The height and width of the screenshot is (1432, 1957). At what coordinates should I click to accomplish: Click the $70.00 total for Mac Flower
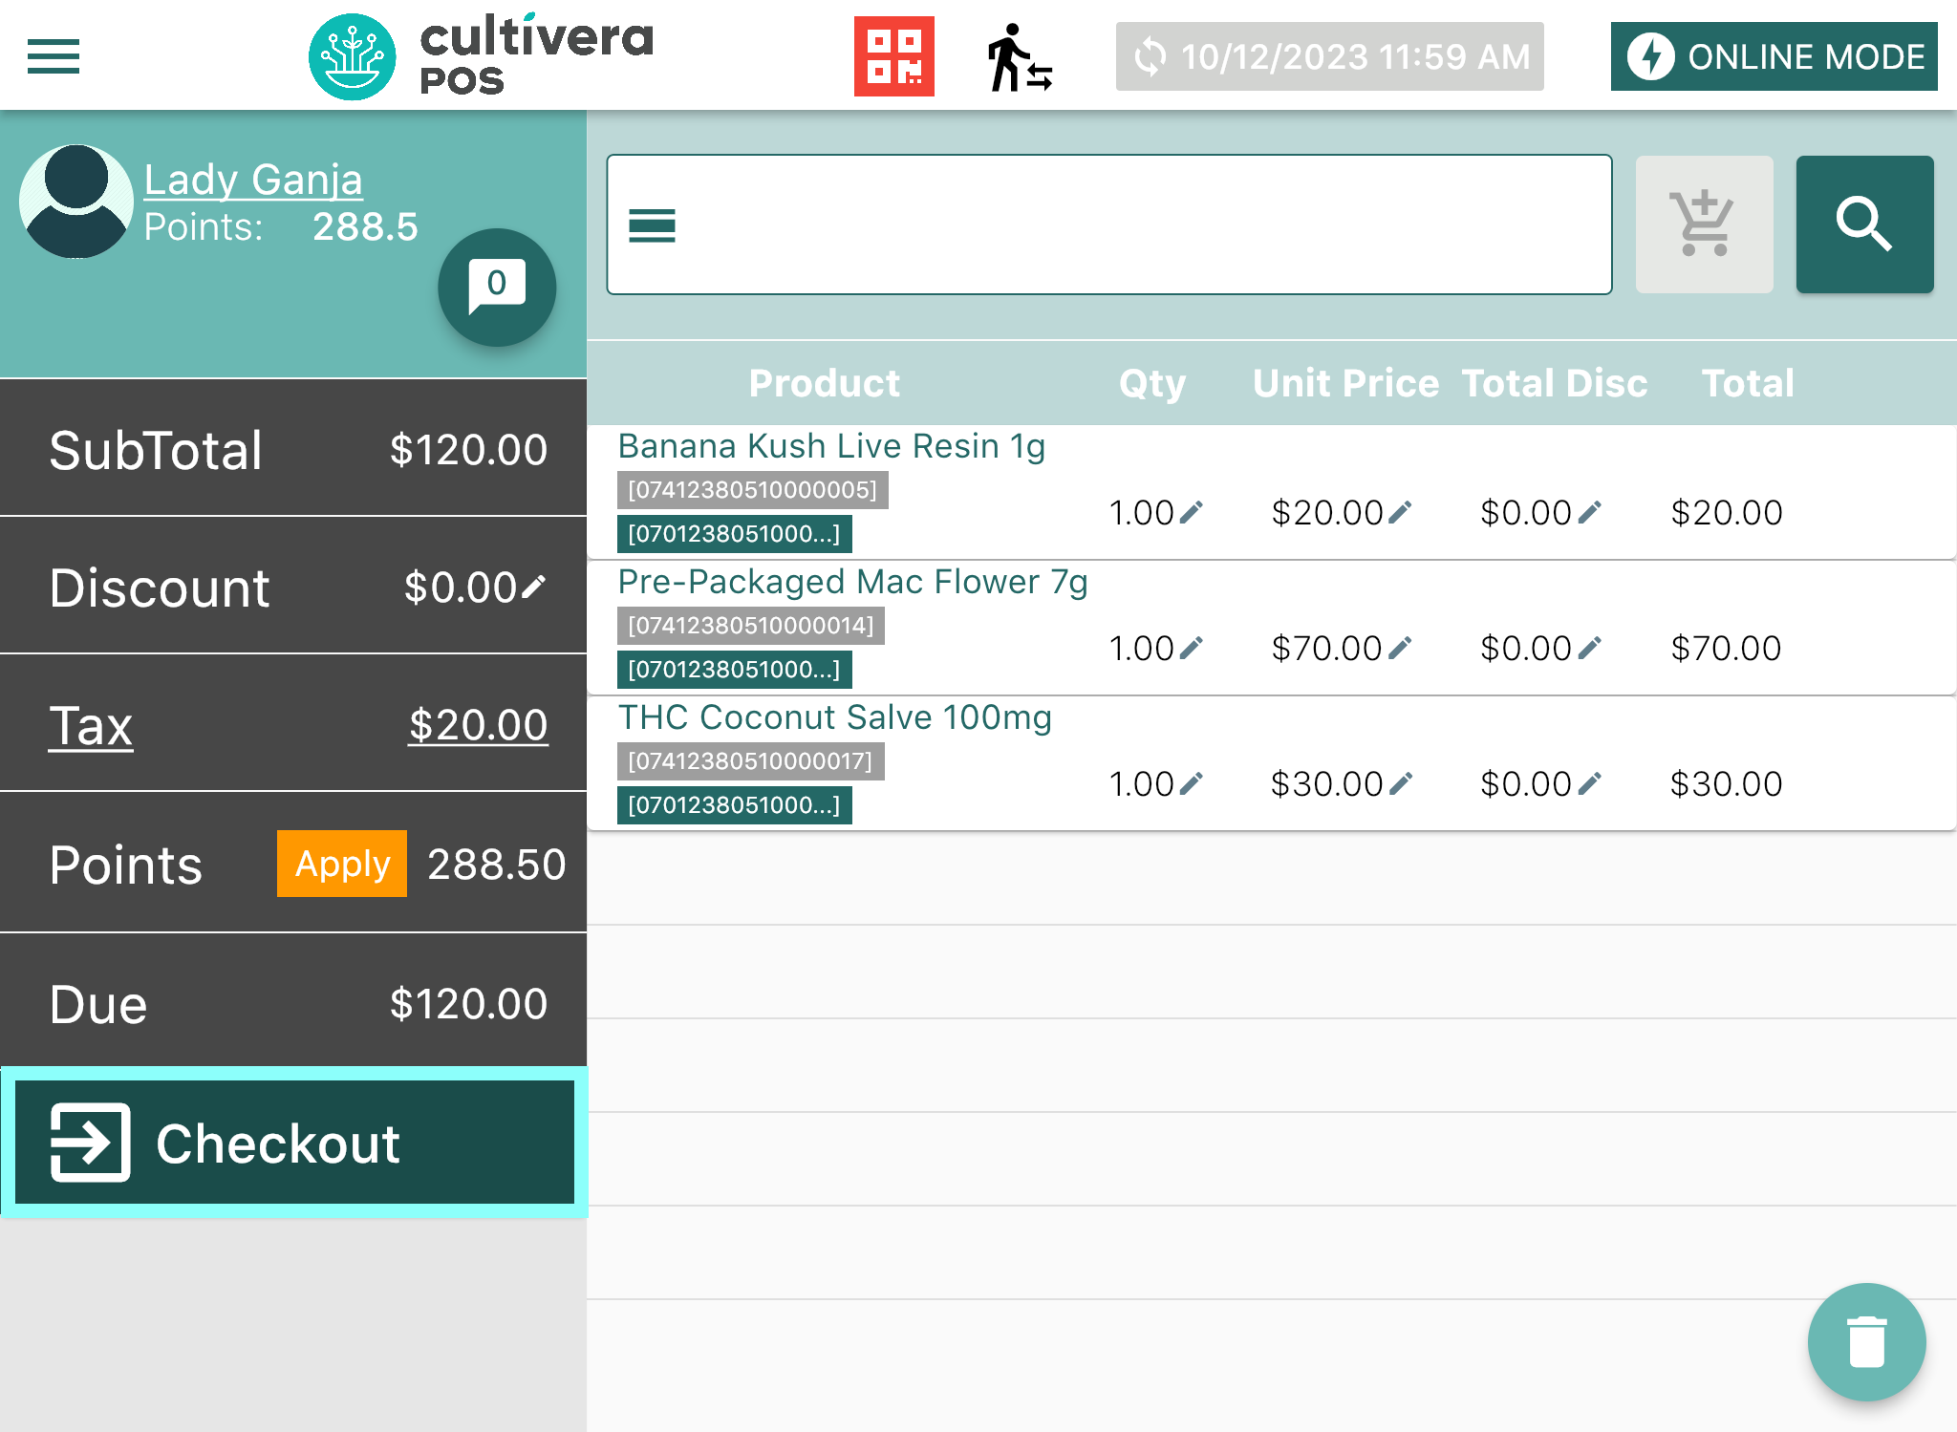(x=1726, y=649)
